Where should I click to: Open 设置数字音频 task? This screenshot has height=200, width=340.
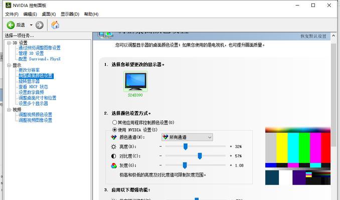pos(31,92)
